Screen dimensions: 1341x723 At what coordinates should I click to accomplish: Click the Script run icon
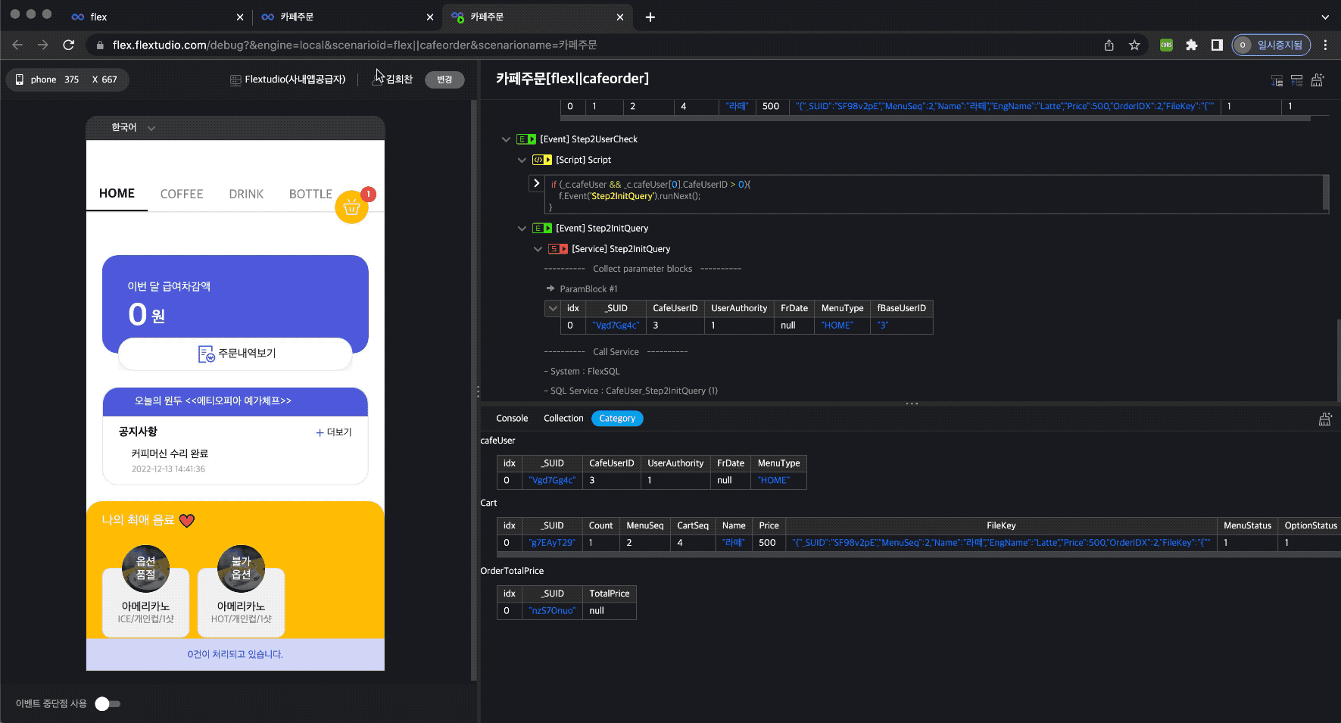(x=542, y=160)
